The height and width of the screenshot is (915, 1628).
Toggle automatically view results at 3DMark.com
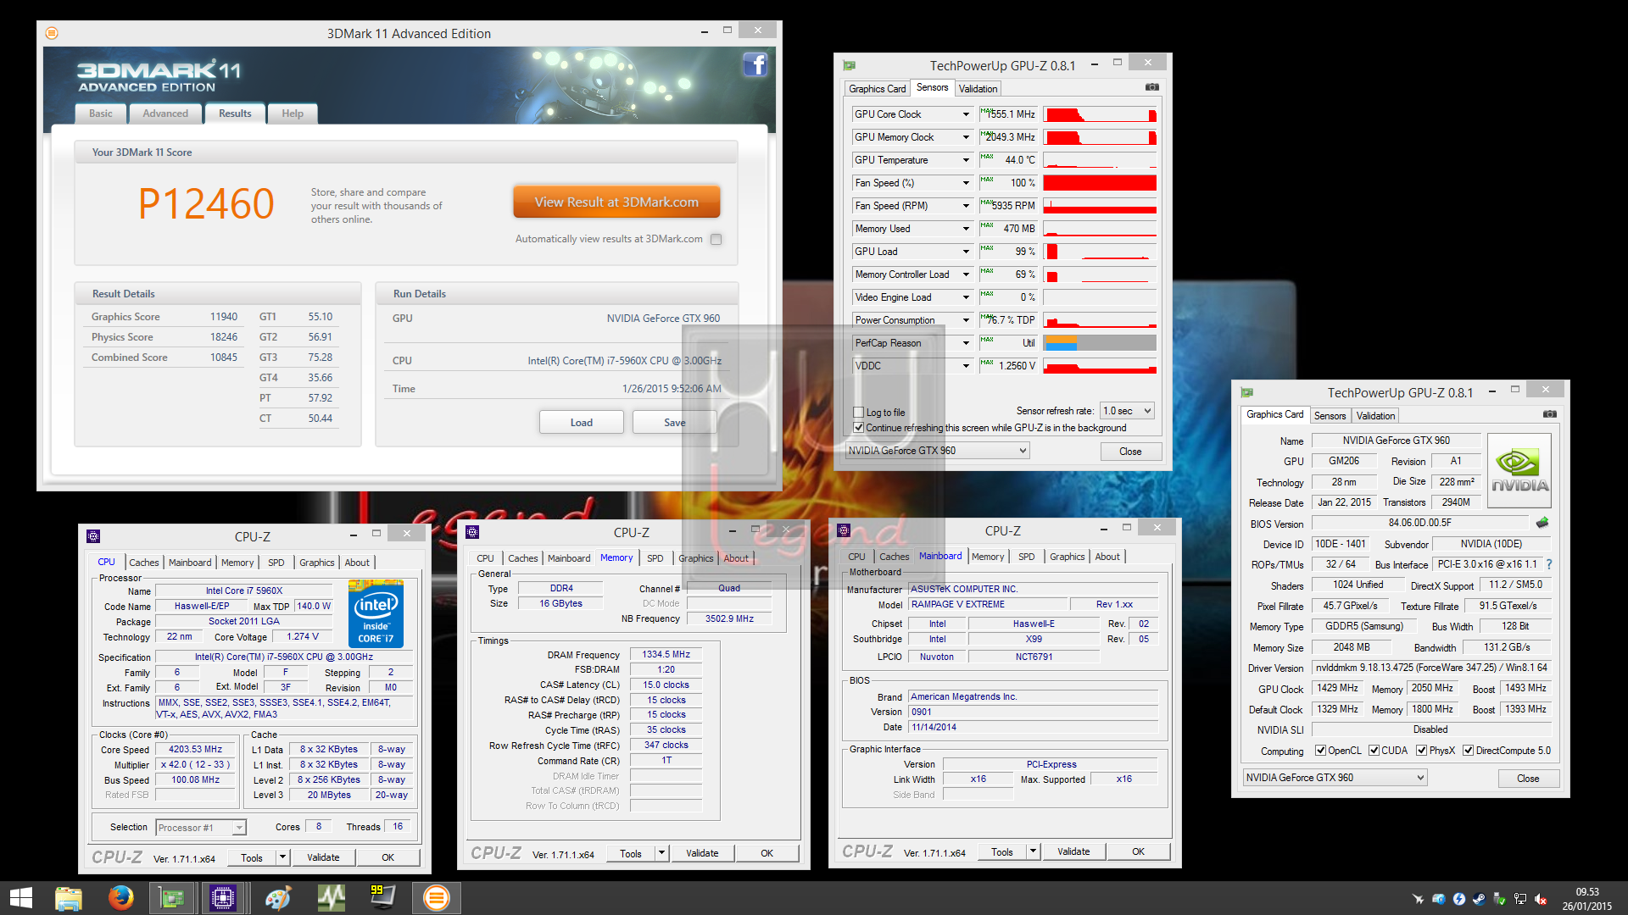(716, 239)
